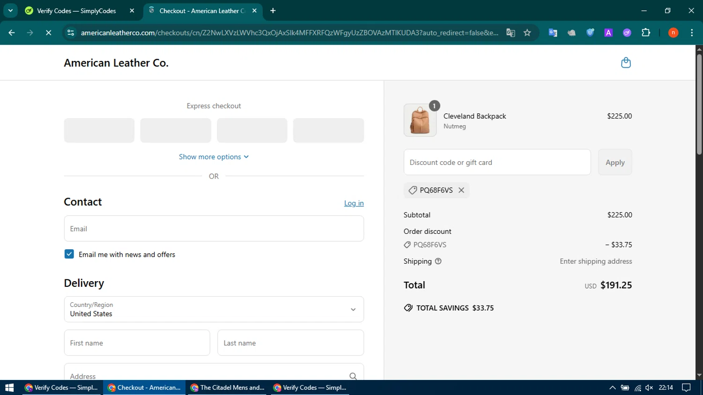This screenshot has height=395, width=703.
Task: Click the shipping help question mark icon
Action: [438, 261]
